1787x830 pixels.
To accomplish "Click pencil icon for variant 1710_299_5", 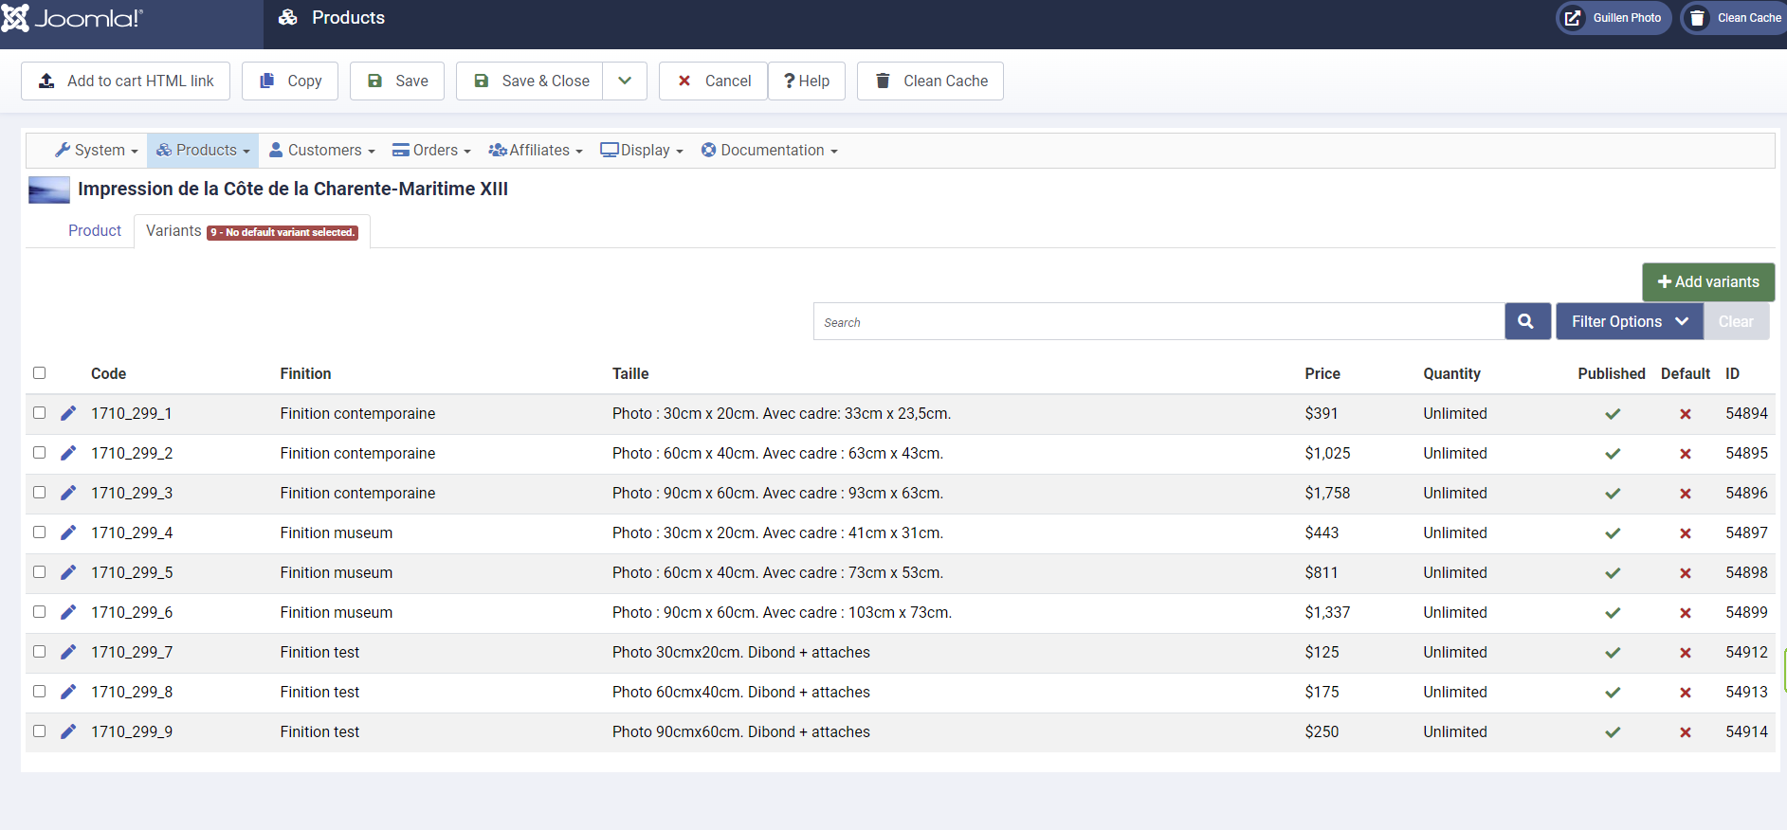I will 68,572.
